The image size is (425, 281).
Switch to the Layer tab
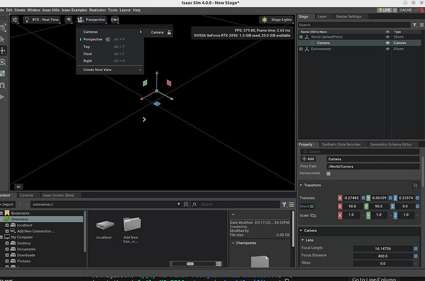[x=322, y=17]
